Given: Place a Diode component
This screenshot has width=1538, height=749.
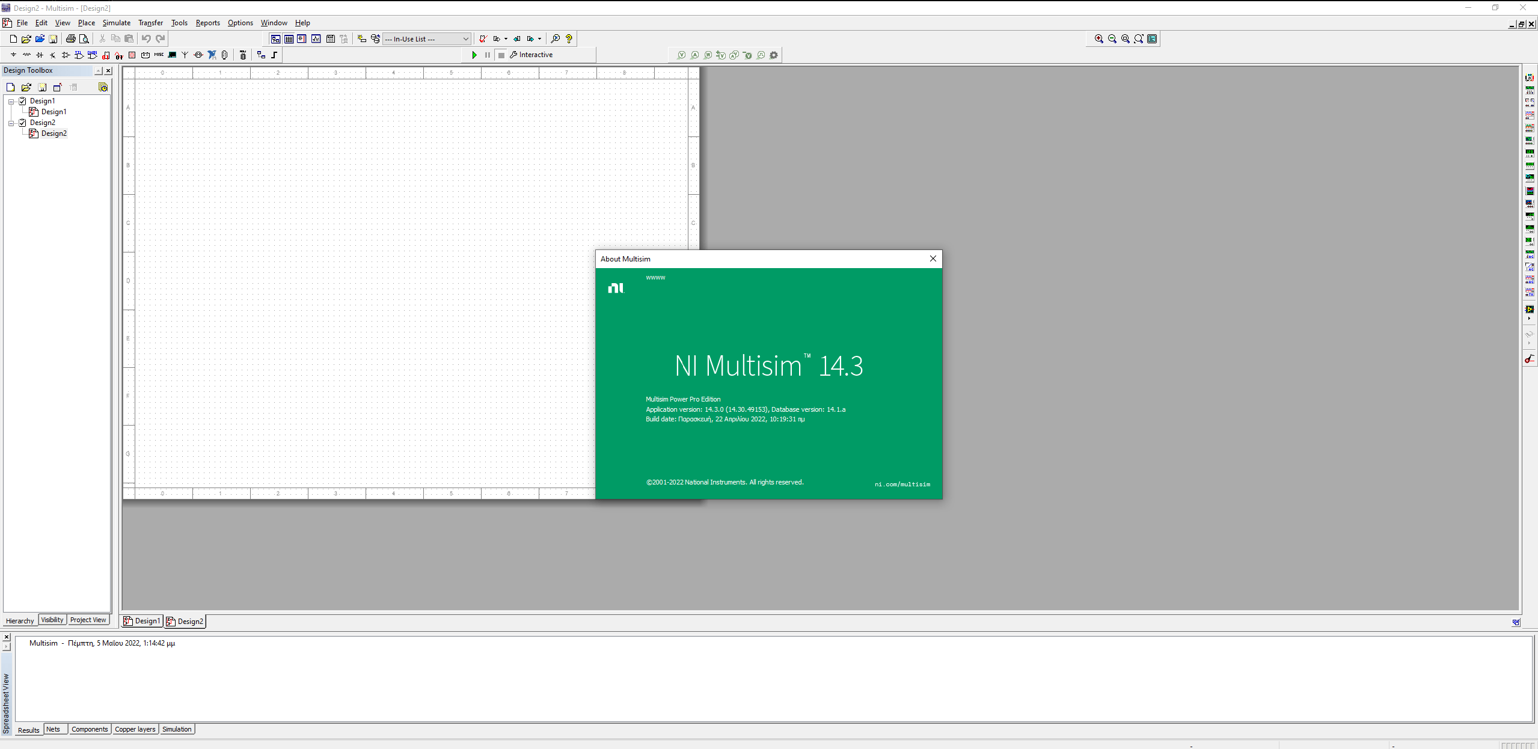Looking at the screenshot, I should (40, 55).
